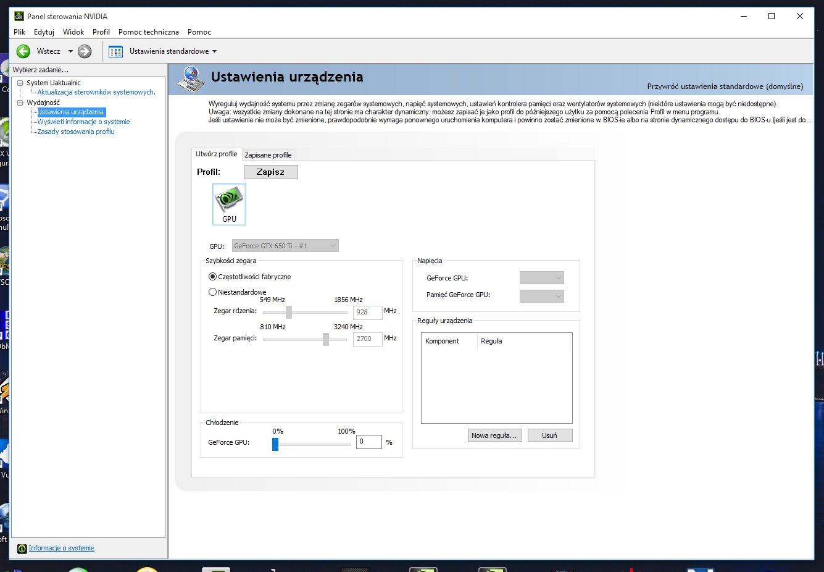Open the GPU selection combo box
The image size is (824, 572).
point(285,246)
